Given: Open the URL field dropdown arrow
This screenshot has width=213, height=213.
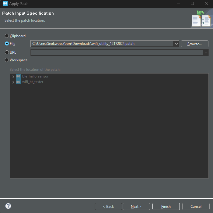Looking at the screenshot, I should 206,53.
